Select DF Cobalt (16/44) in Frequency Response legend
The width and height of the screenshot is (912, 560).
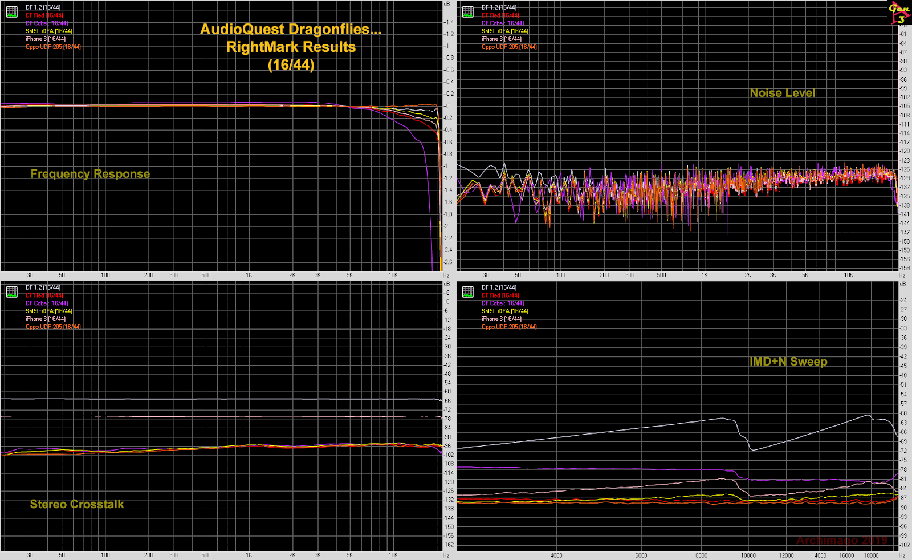coord(47,23)
